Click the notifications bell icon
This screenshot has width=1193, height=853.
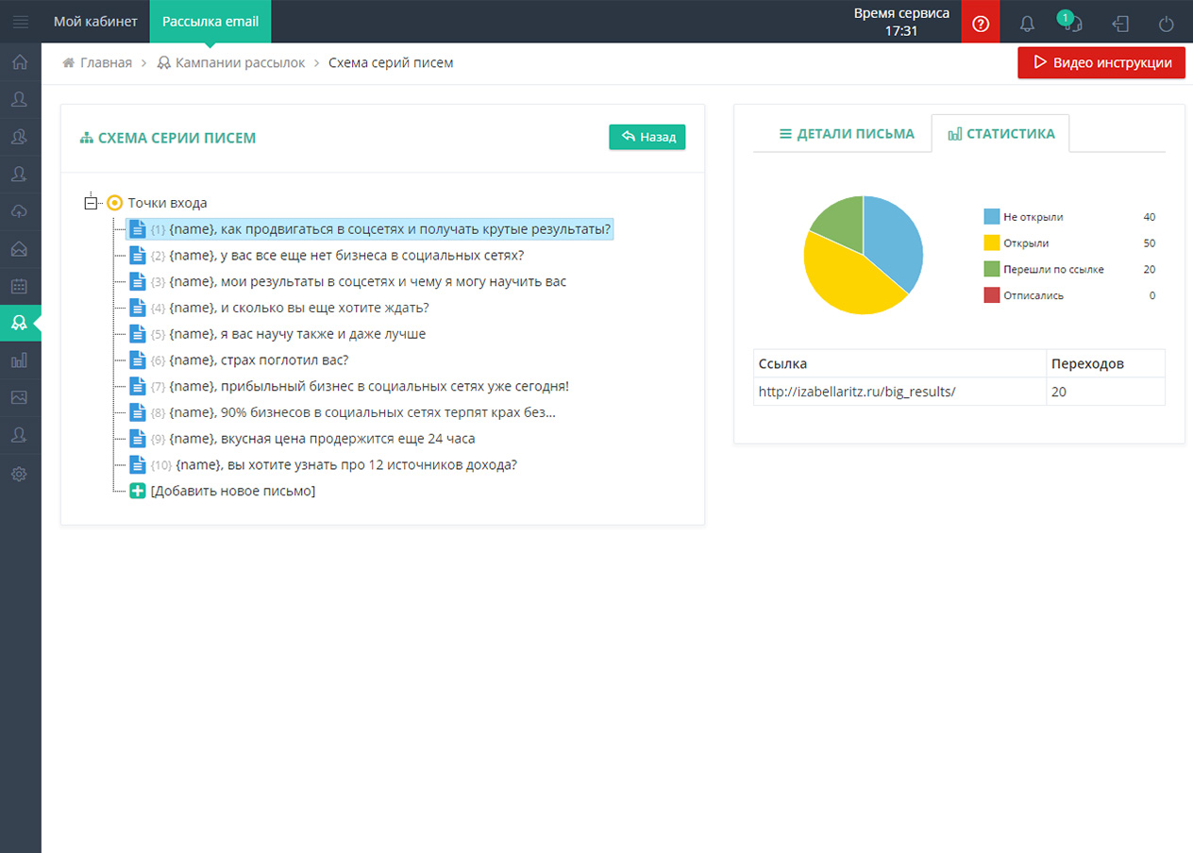point(1027,24)
